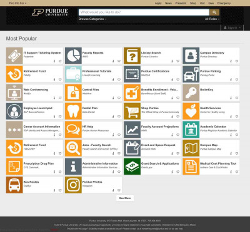Open the Career Account Information asterisks icon

pos(14,130)
